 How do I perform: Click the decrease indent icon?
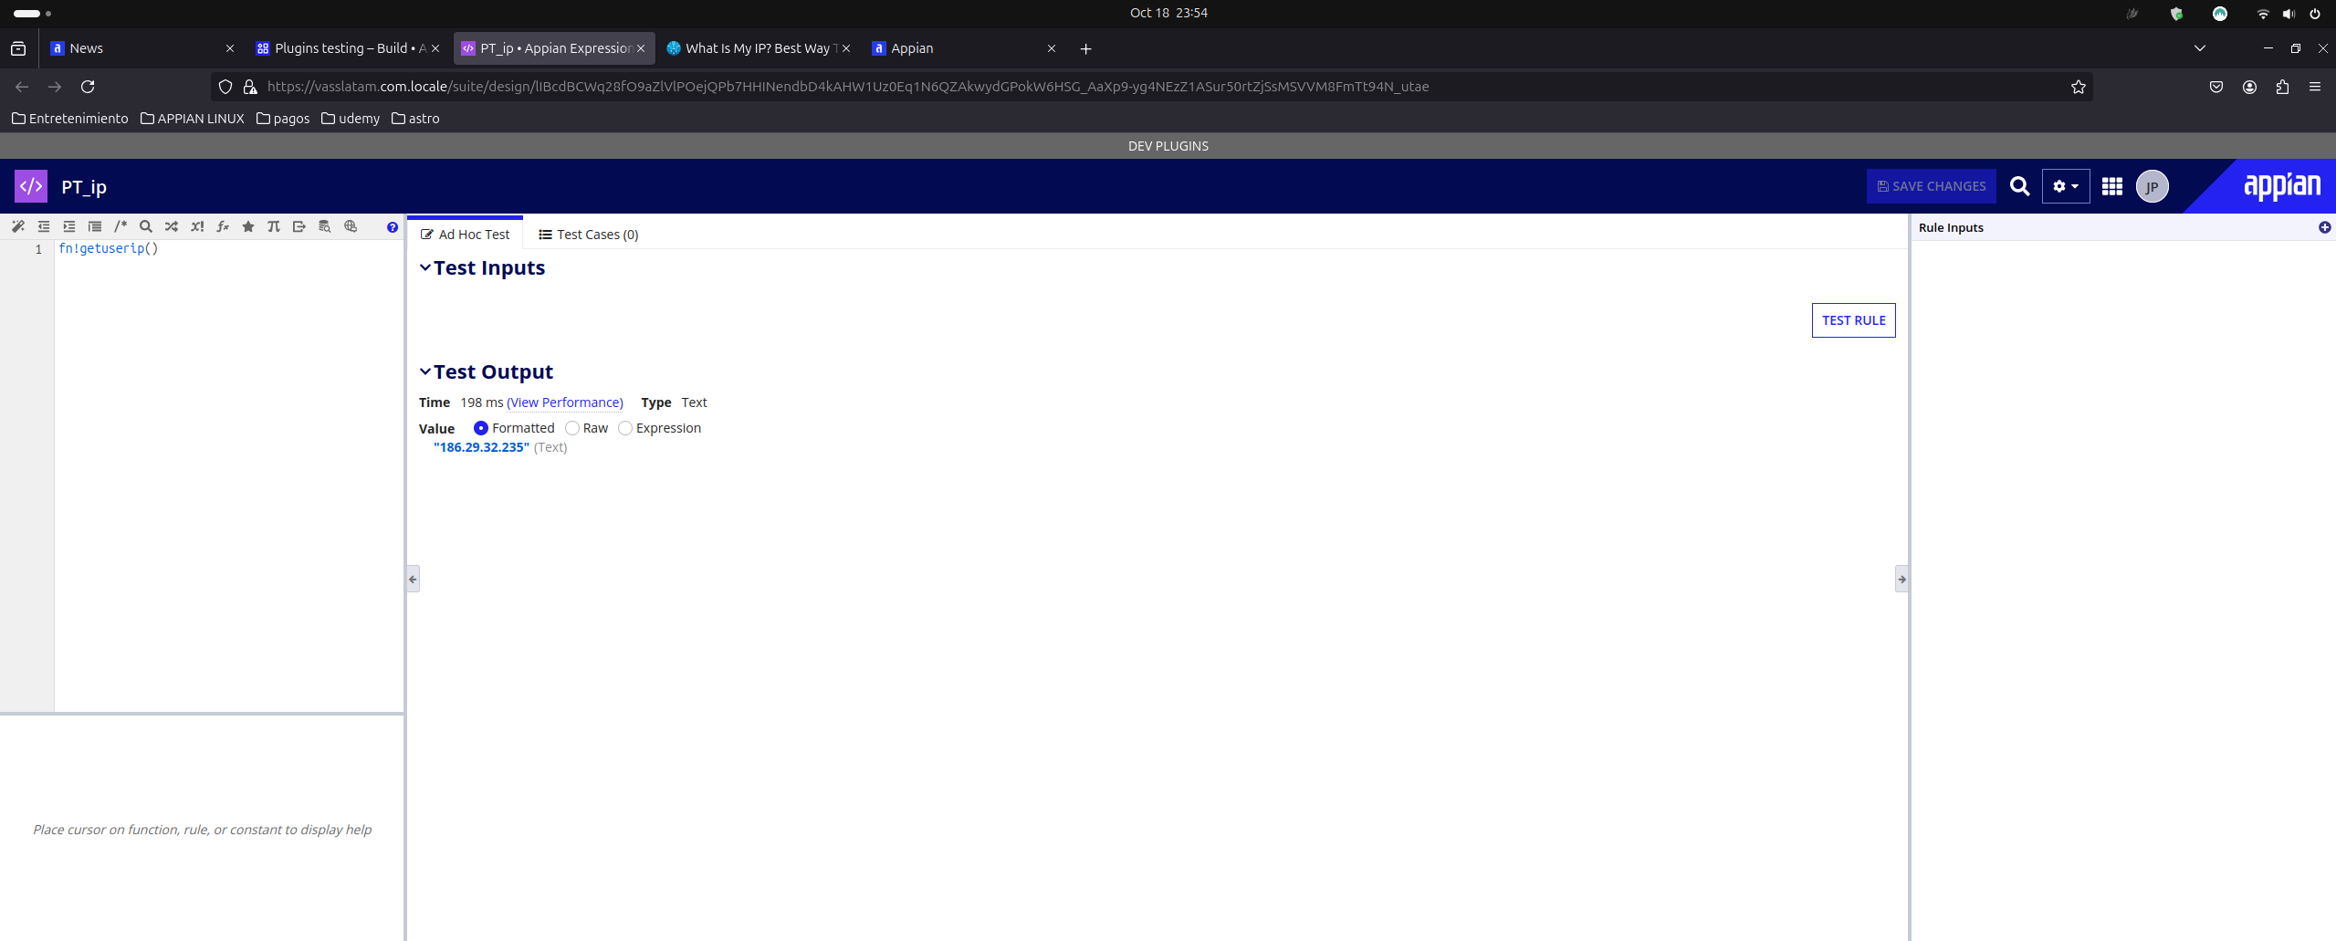click(x=44, y=226)
